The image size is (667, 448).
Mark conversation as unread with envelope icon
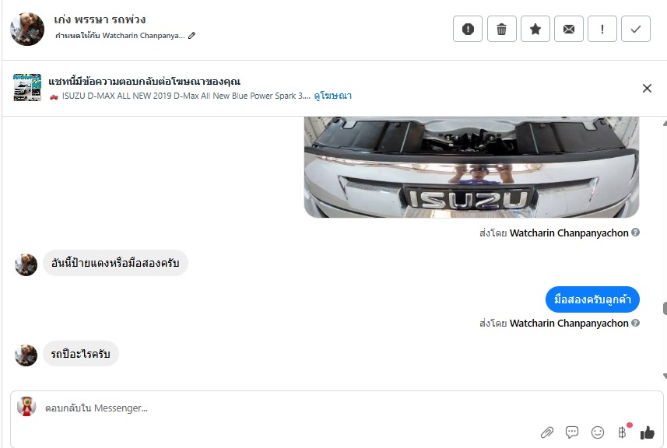(569, 29)
